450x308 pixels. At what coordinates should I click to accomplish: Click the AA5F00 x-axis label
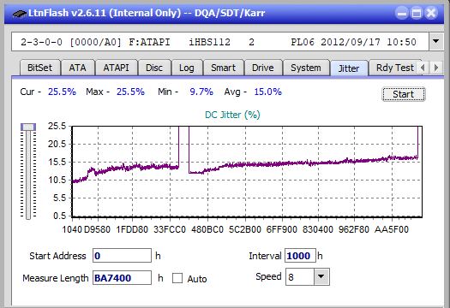coord(392,229)
